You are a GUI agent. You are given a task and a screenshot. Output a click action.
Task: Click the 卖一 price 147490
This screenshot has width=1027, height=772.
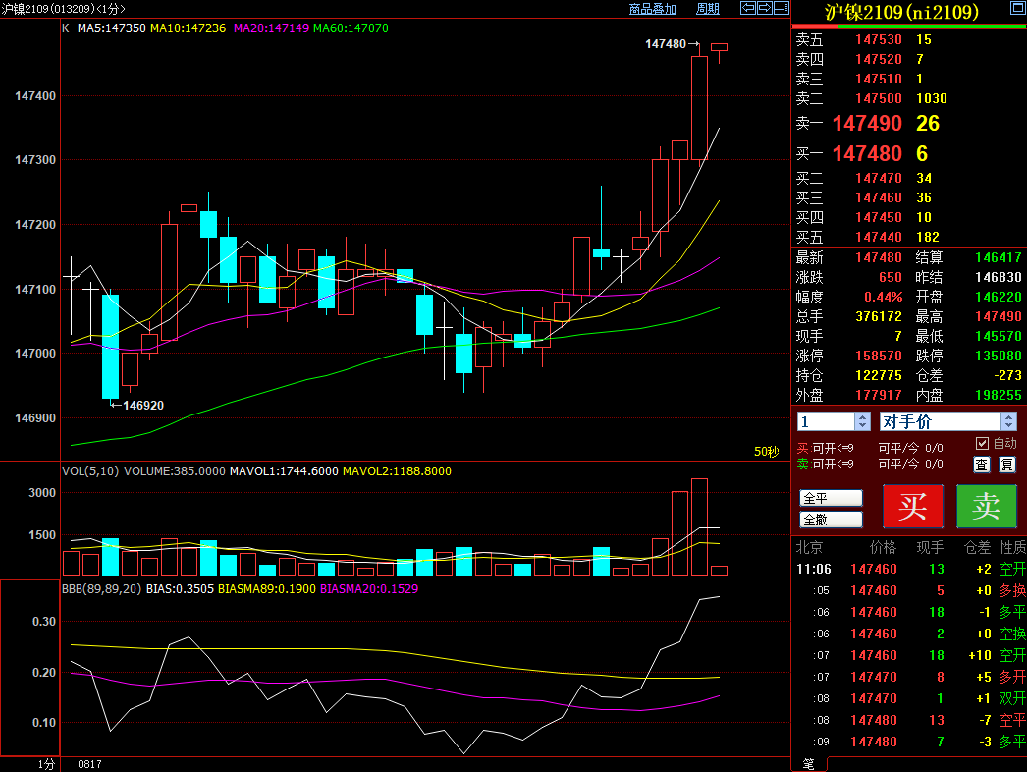click(867, 123)
